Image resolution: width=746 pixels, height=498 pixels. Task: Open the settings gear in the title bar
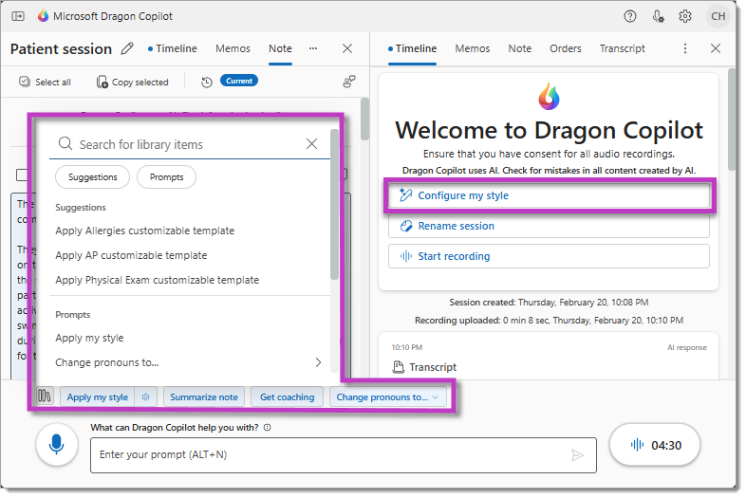pyautogui.click(x=685, y=16)
